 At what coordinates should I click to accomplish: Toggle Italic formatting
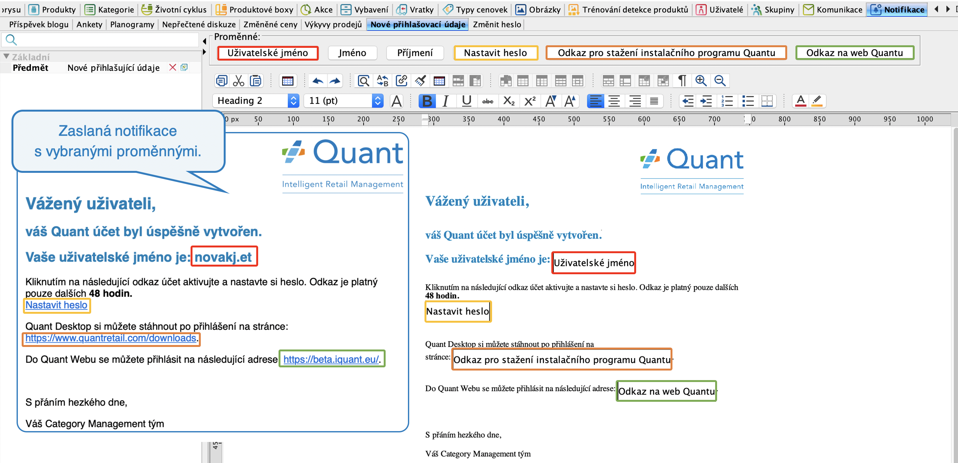(446, 101)
